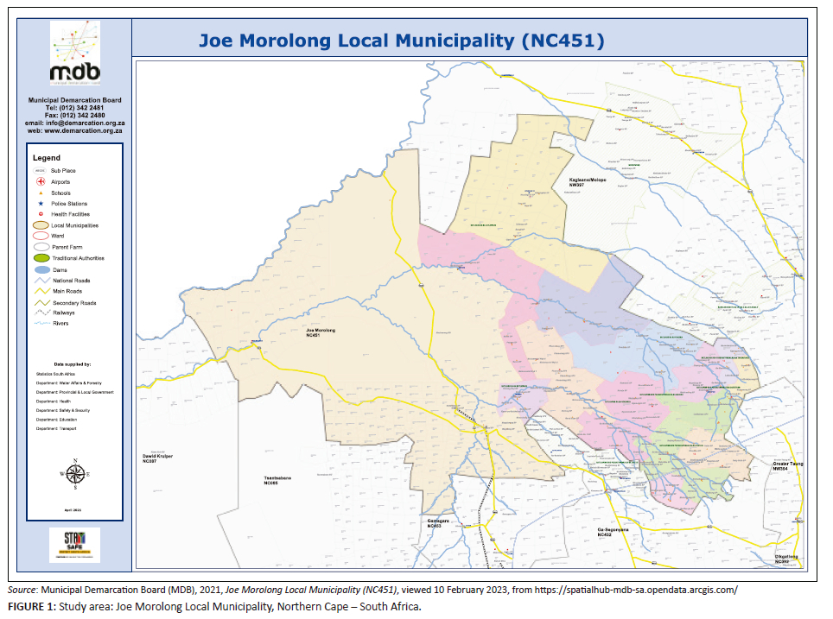Click the Local Municipalities beige swatch
Viewport: 833px width, 619px height.
pos(40,225)
